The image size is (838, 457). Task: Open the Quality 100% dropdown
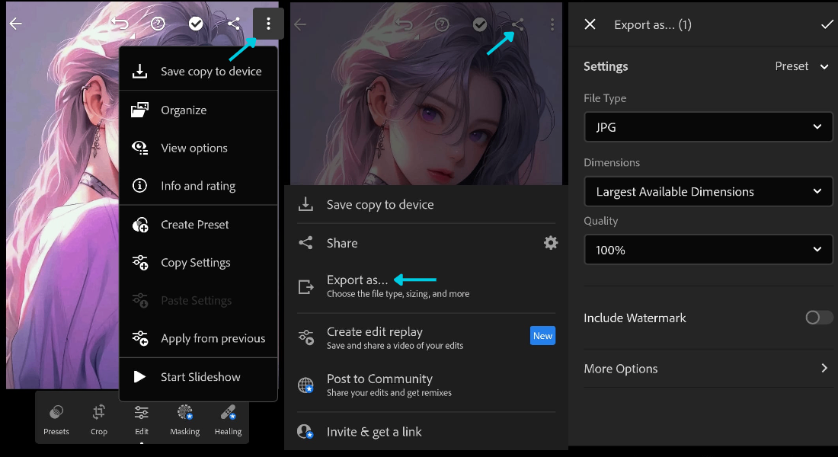708,250
